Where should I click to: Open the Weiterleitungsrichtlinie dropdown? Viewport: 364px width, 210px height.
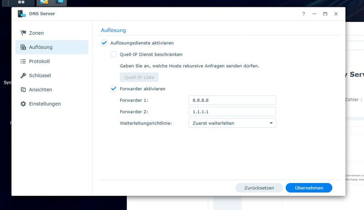232,123
